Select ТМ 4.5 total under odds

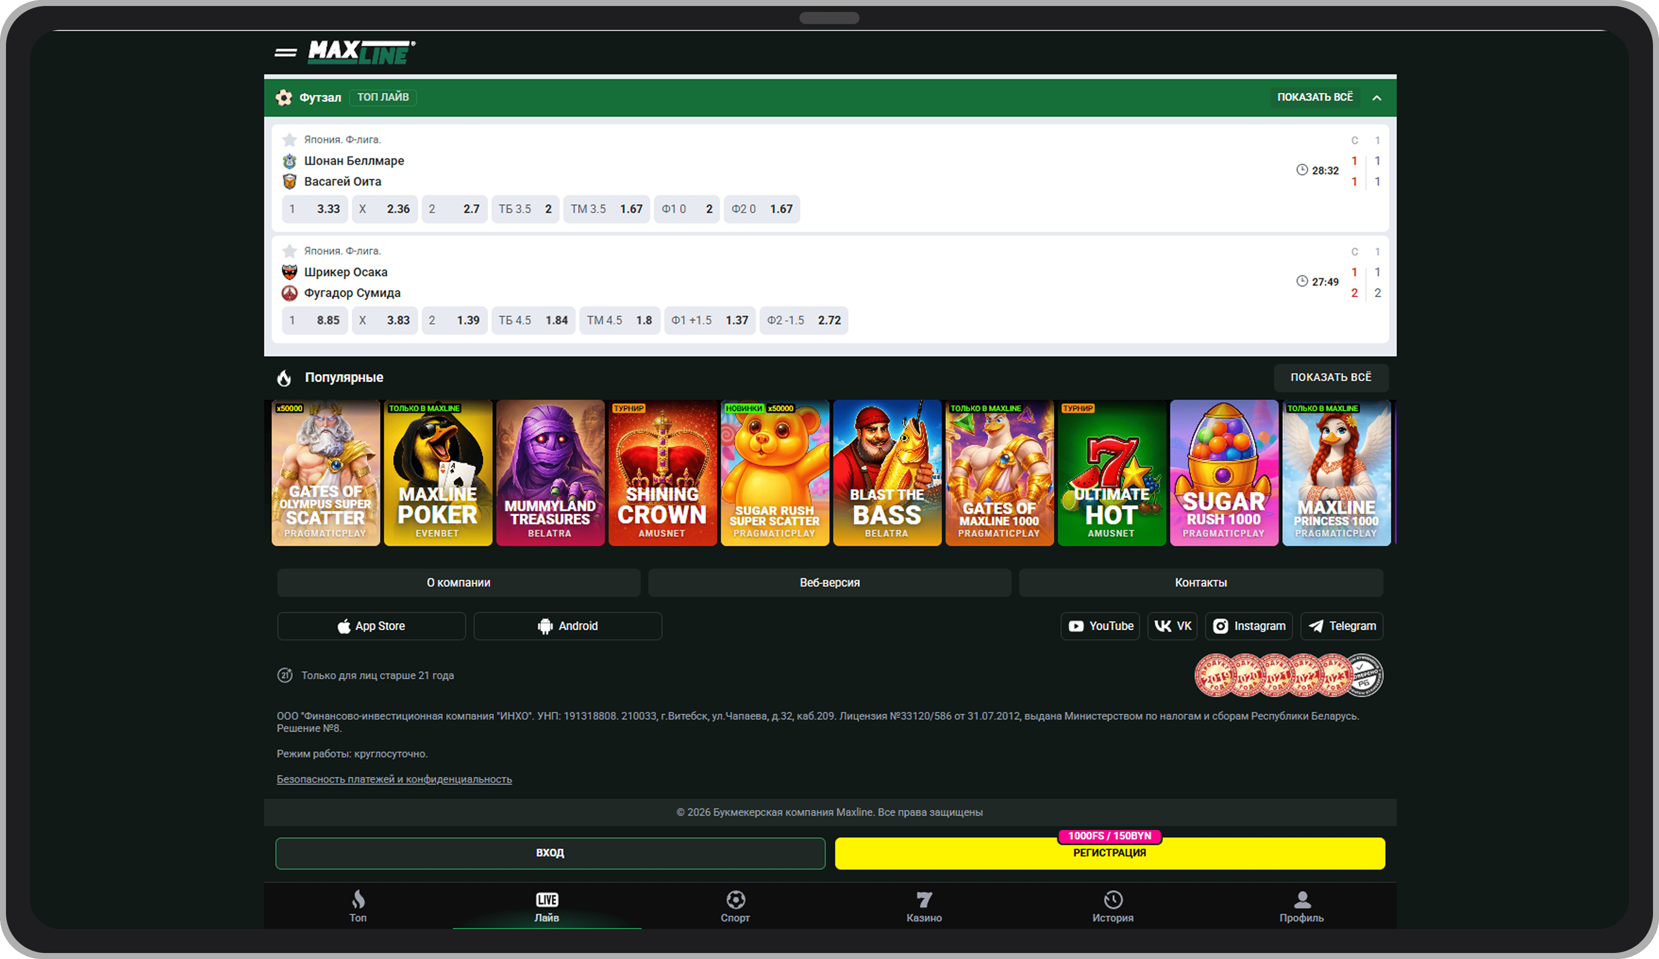tap(620, 321)
